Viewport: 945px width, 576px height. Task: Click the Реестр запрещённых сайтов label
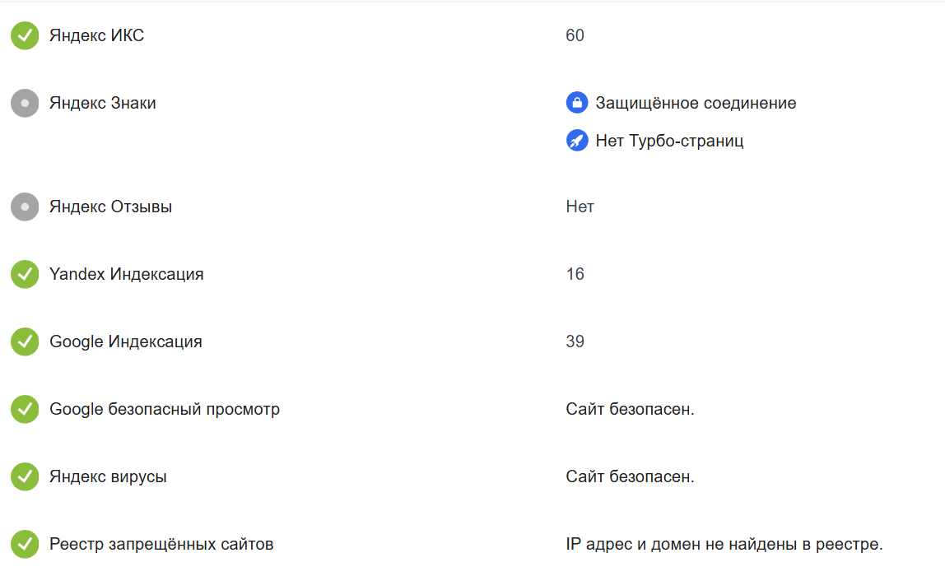coord(161,544)
